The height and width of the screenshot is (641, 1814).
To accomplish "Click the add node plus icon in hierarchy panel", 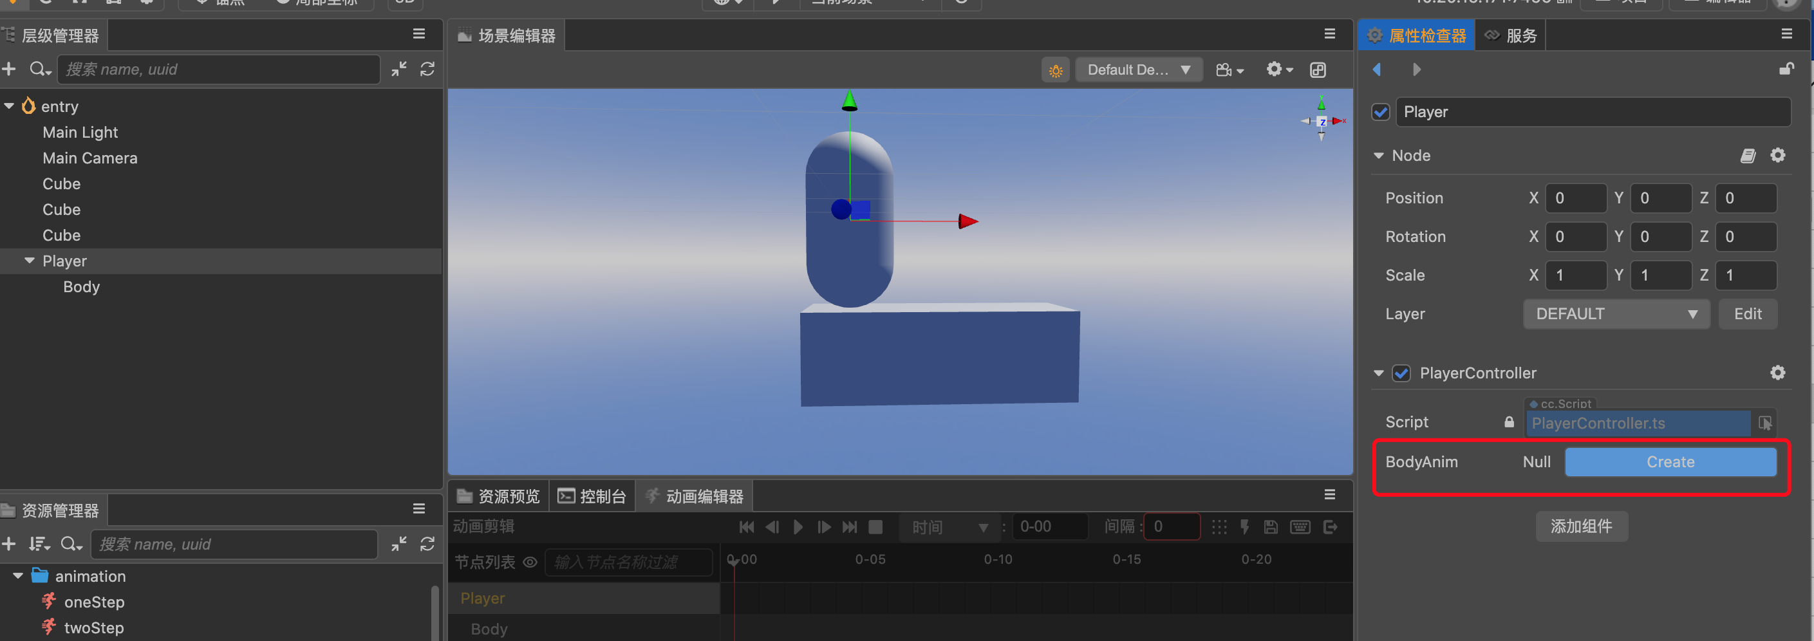I will (9, 69).
